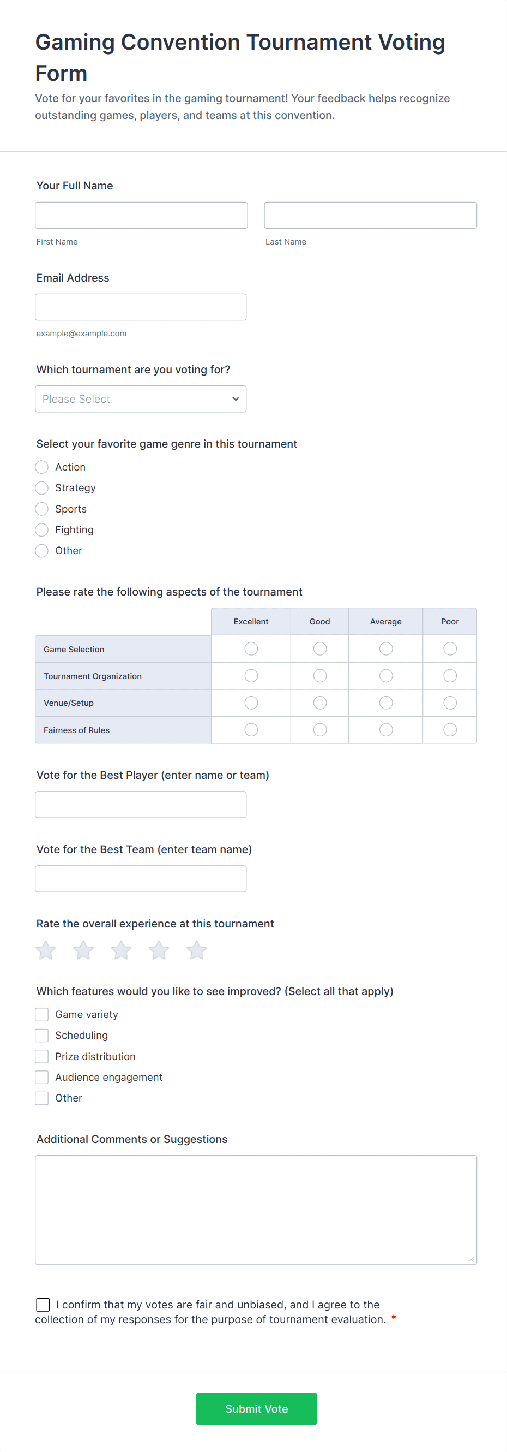The width and height of the screenshot is (507, 1452).
Task: Rate the experience four stars
Action: pos(159,950)
